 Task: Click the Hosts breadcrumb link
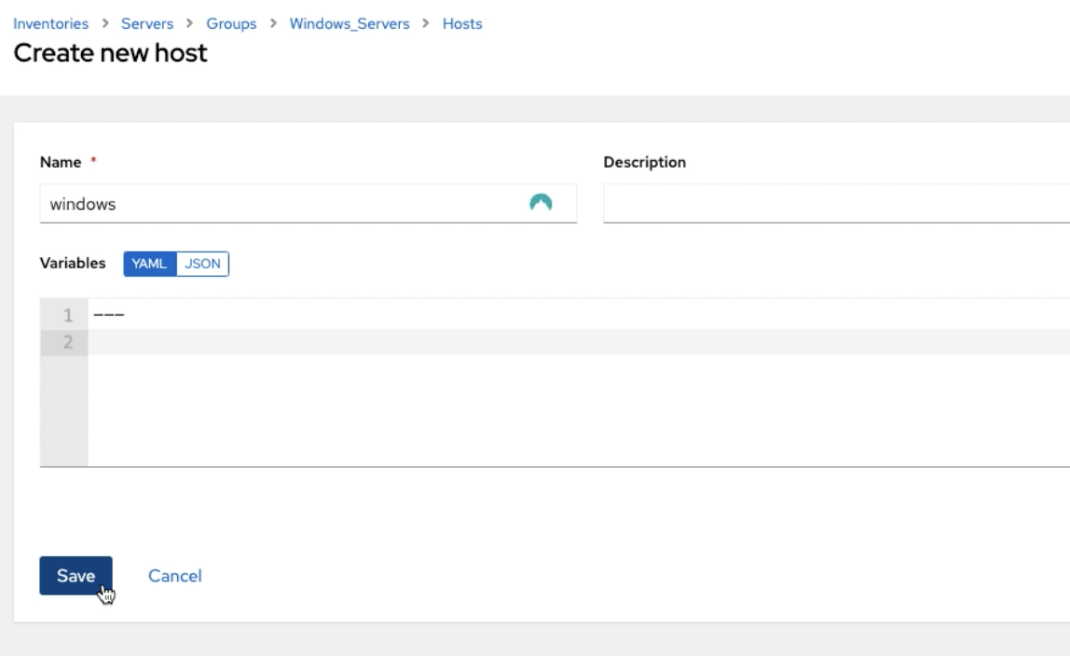click(462, 23)
